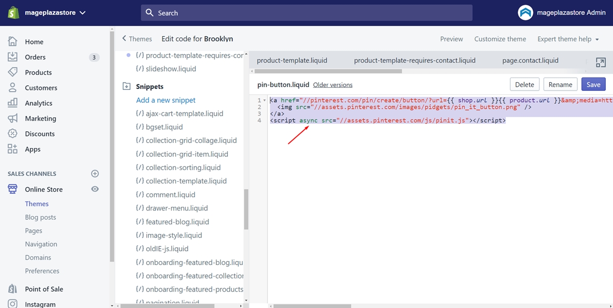Switch to product-template-requires-contact.liquid tab
Viewport: 613px width, 308px height.
point(415,60)
